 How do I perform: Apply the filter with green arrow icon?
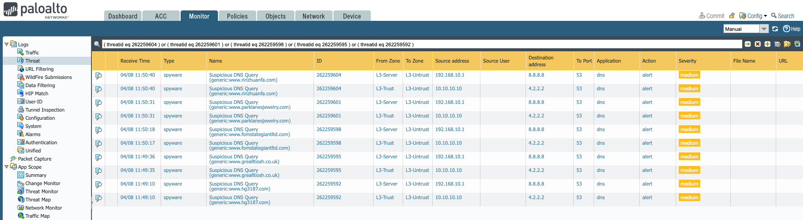pyautogui.click(x=747, y=44)
